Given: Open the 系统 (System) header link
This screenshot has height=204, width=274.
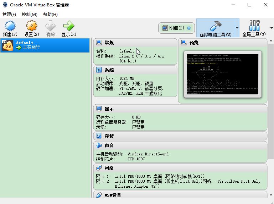Looking at the screenshot, I should tap(109, 70).
